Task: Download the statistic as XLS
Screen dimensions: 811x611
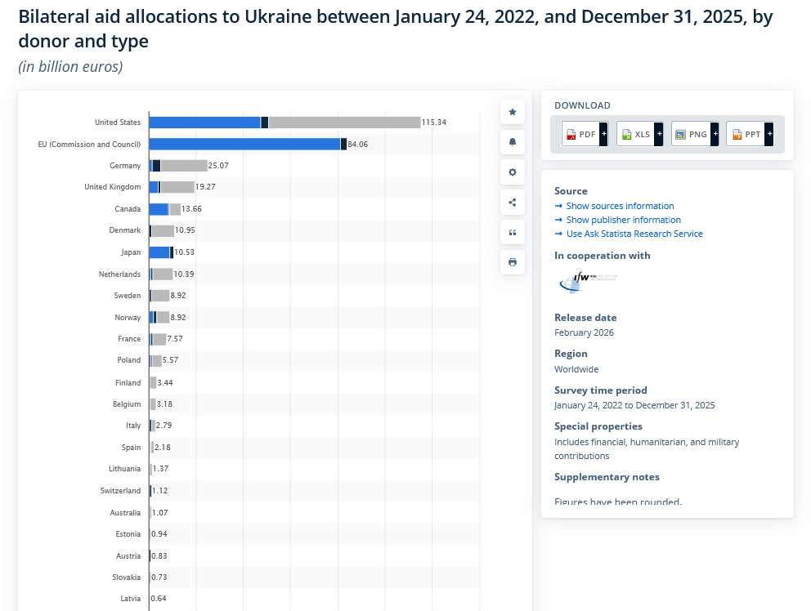Action: click(x=636, y=135)
